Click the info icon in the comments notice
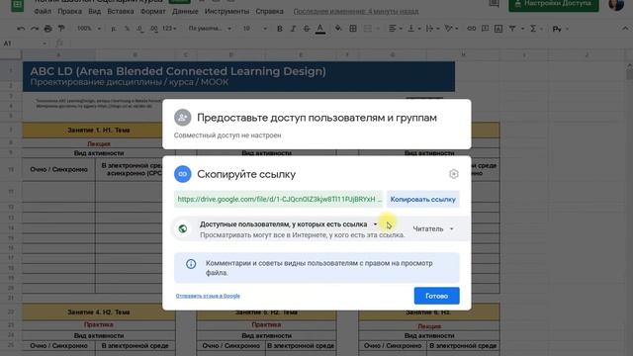The image size is (633, 356). point(191,264)
